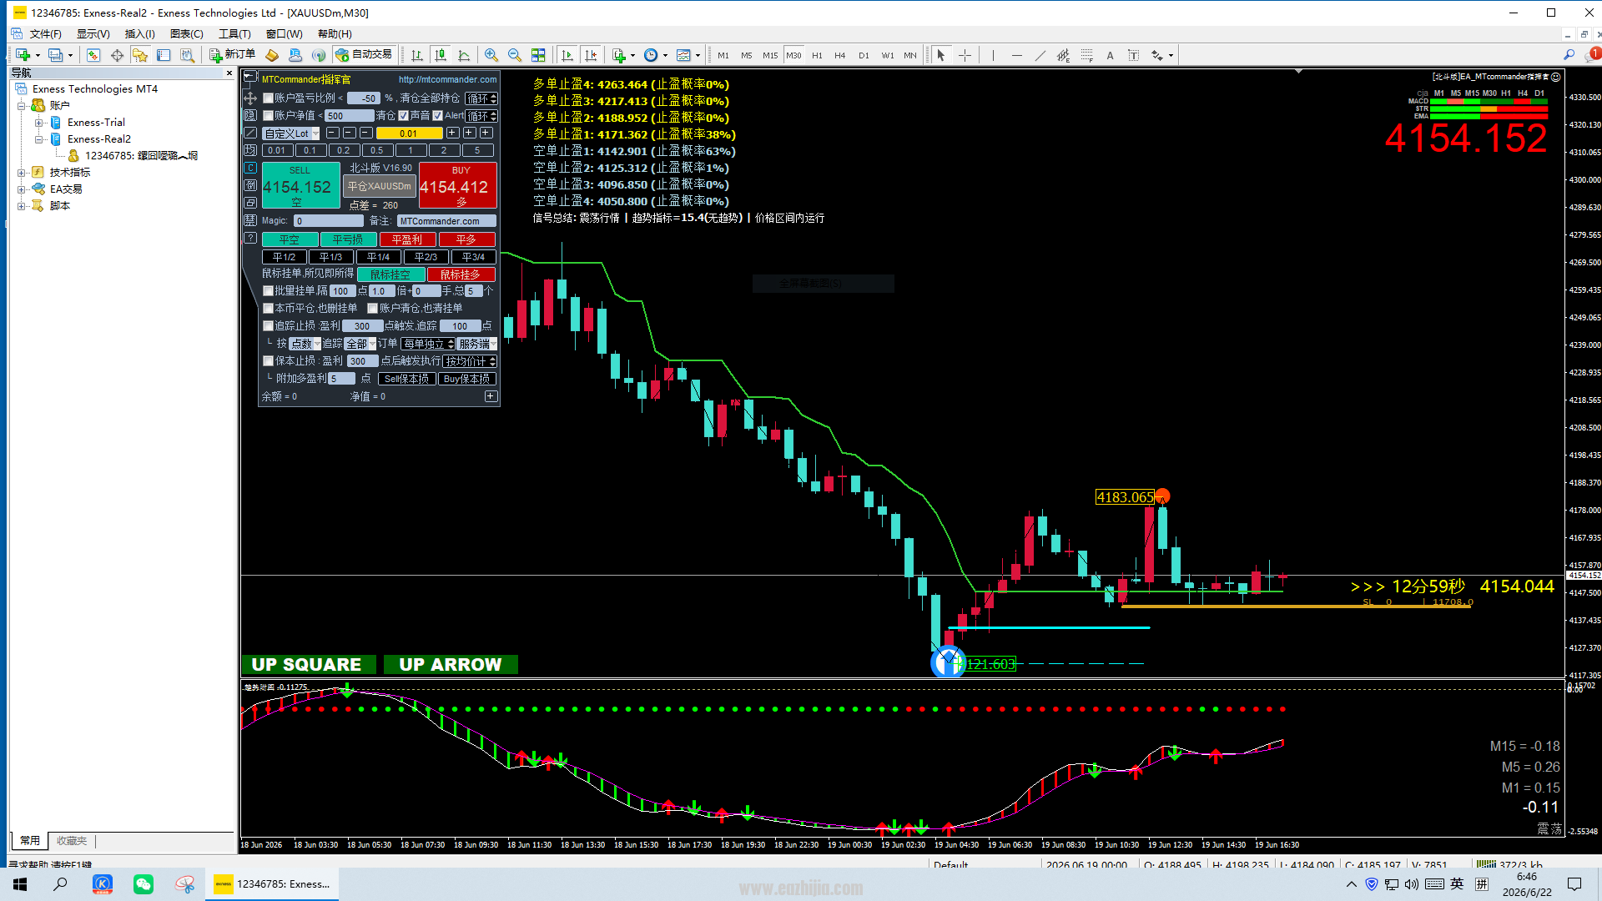Toggle chart auto scroll icon

point(567,55)
